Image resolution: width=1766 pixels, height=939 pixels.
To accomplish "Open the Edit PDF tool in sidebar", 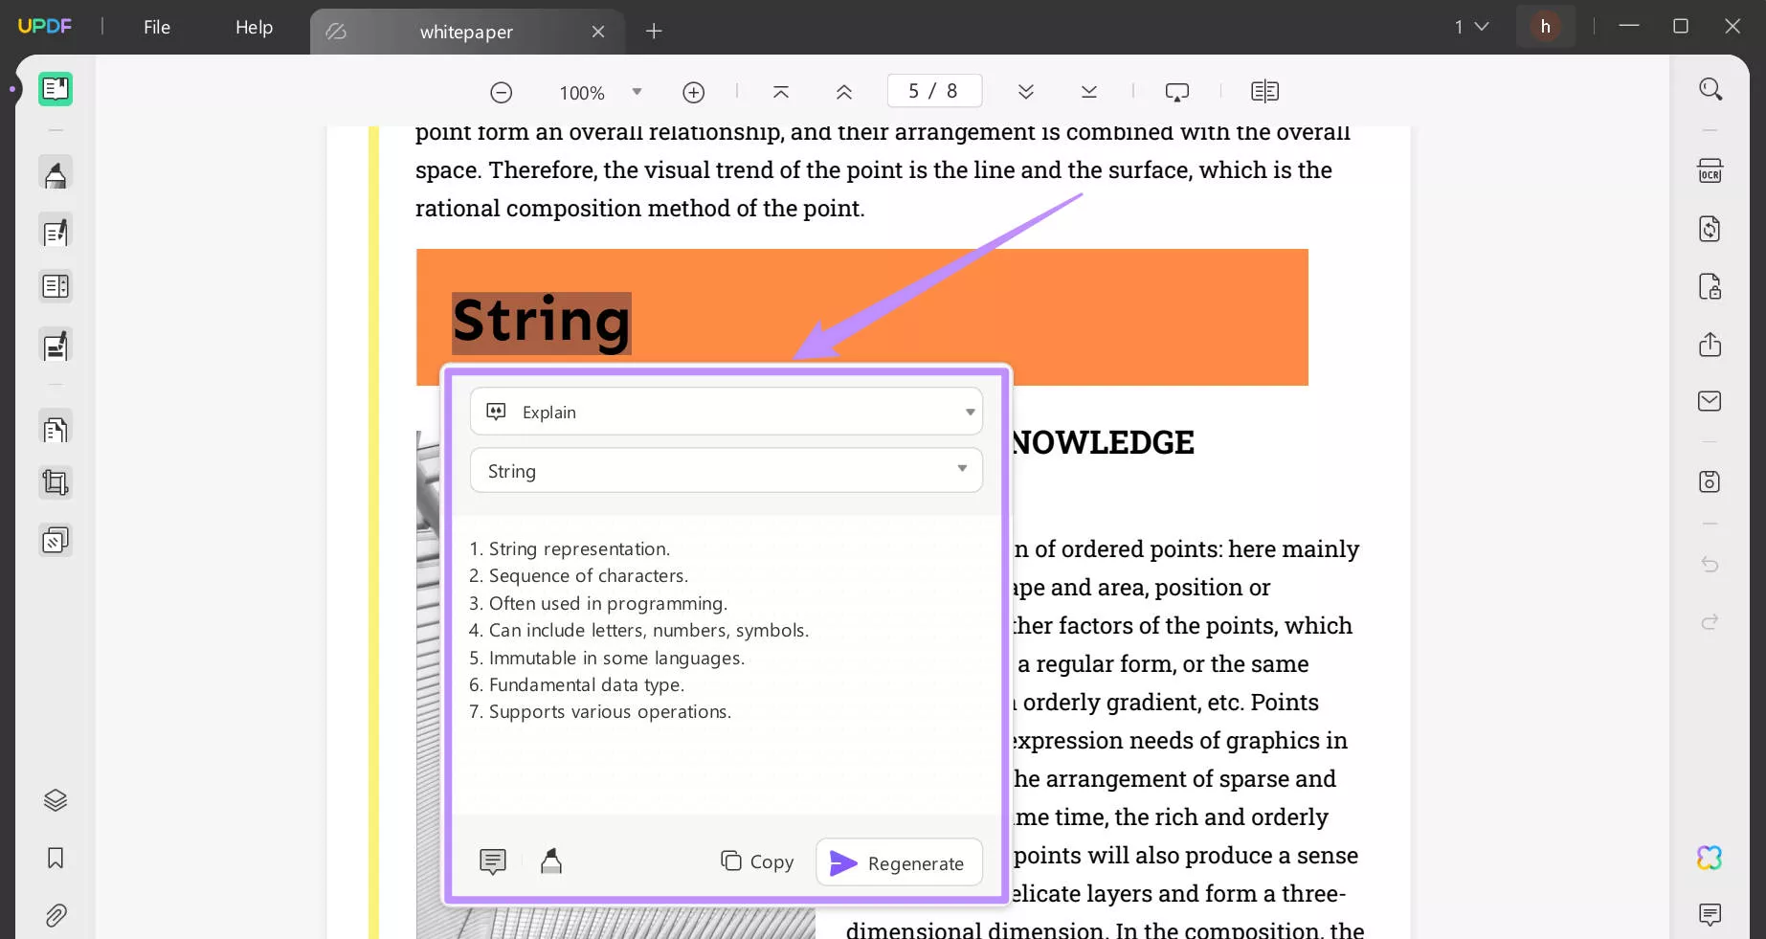I will tap(56, 232).
